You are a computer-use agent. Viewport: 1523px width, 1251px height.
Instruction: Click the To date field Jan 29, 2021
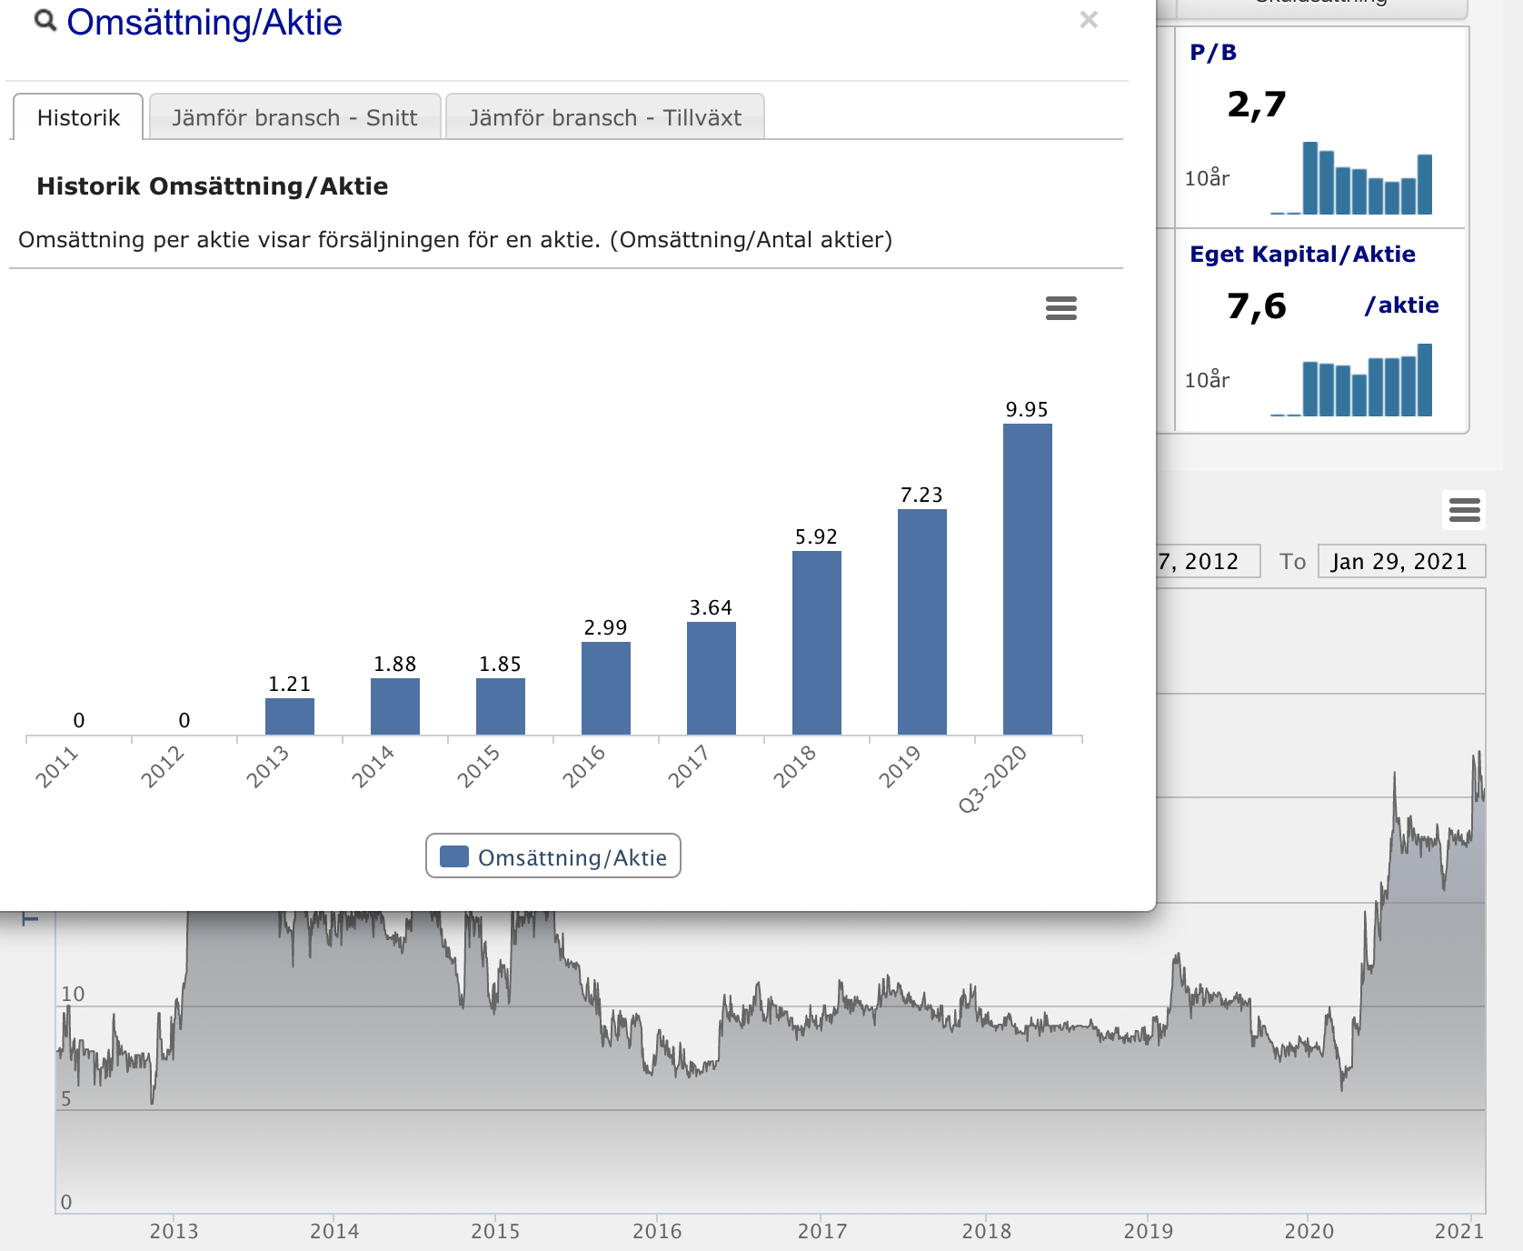(x=1401, y=562)
